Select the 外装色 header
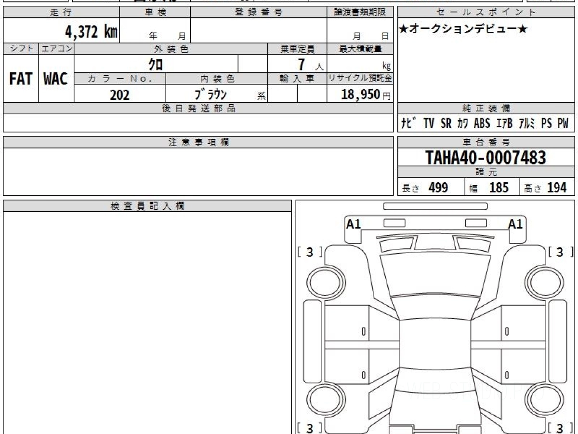 pos(171,49)
